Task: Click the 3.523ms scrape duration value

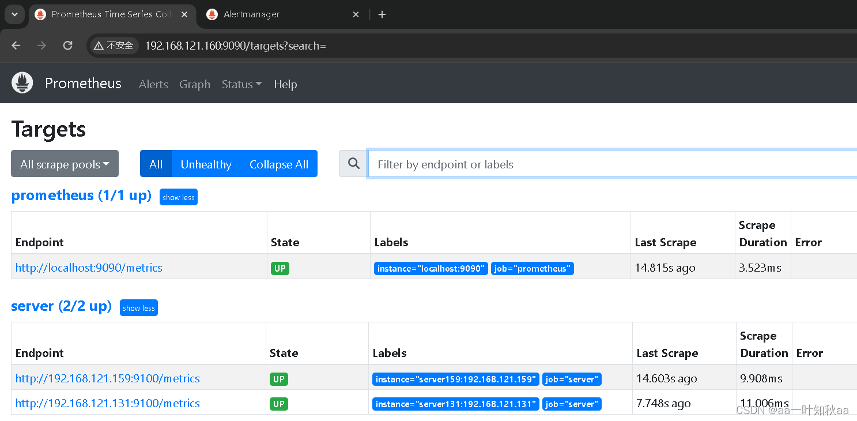Action: [761, 268]
